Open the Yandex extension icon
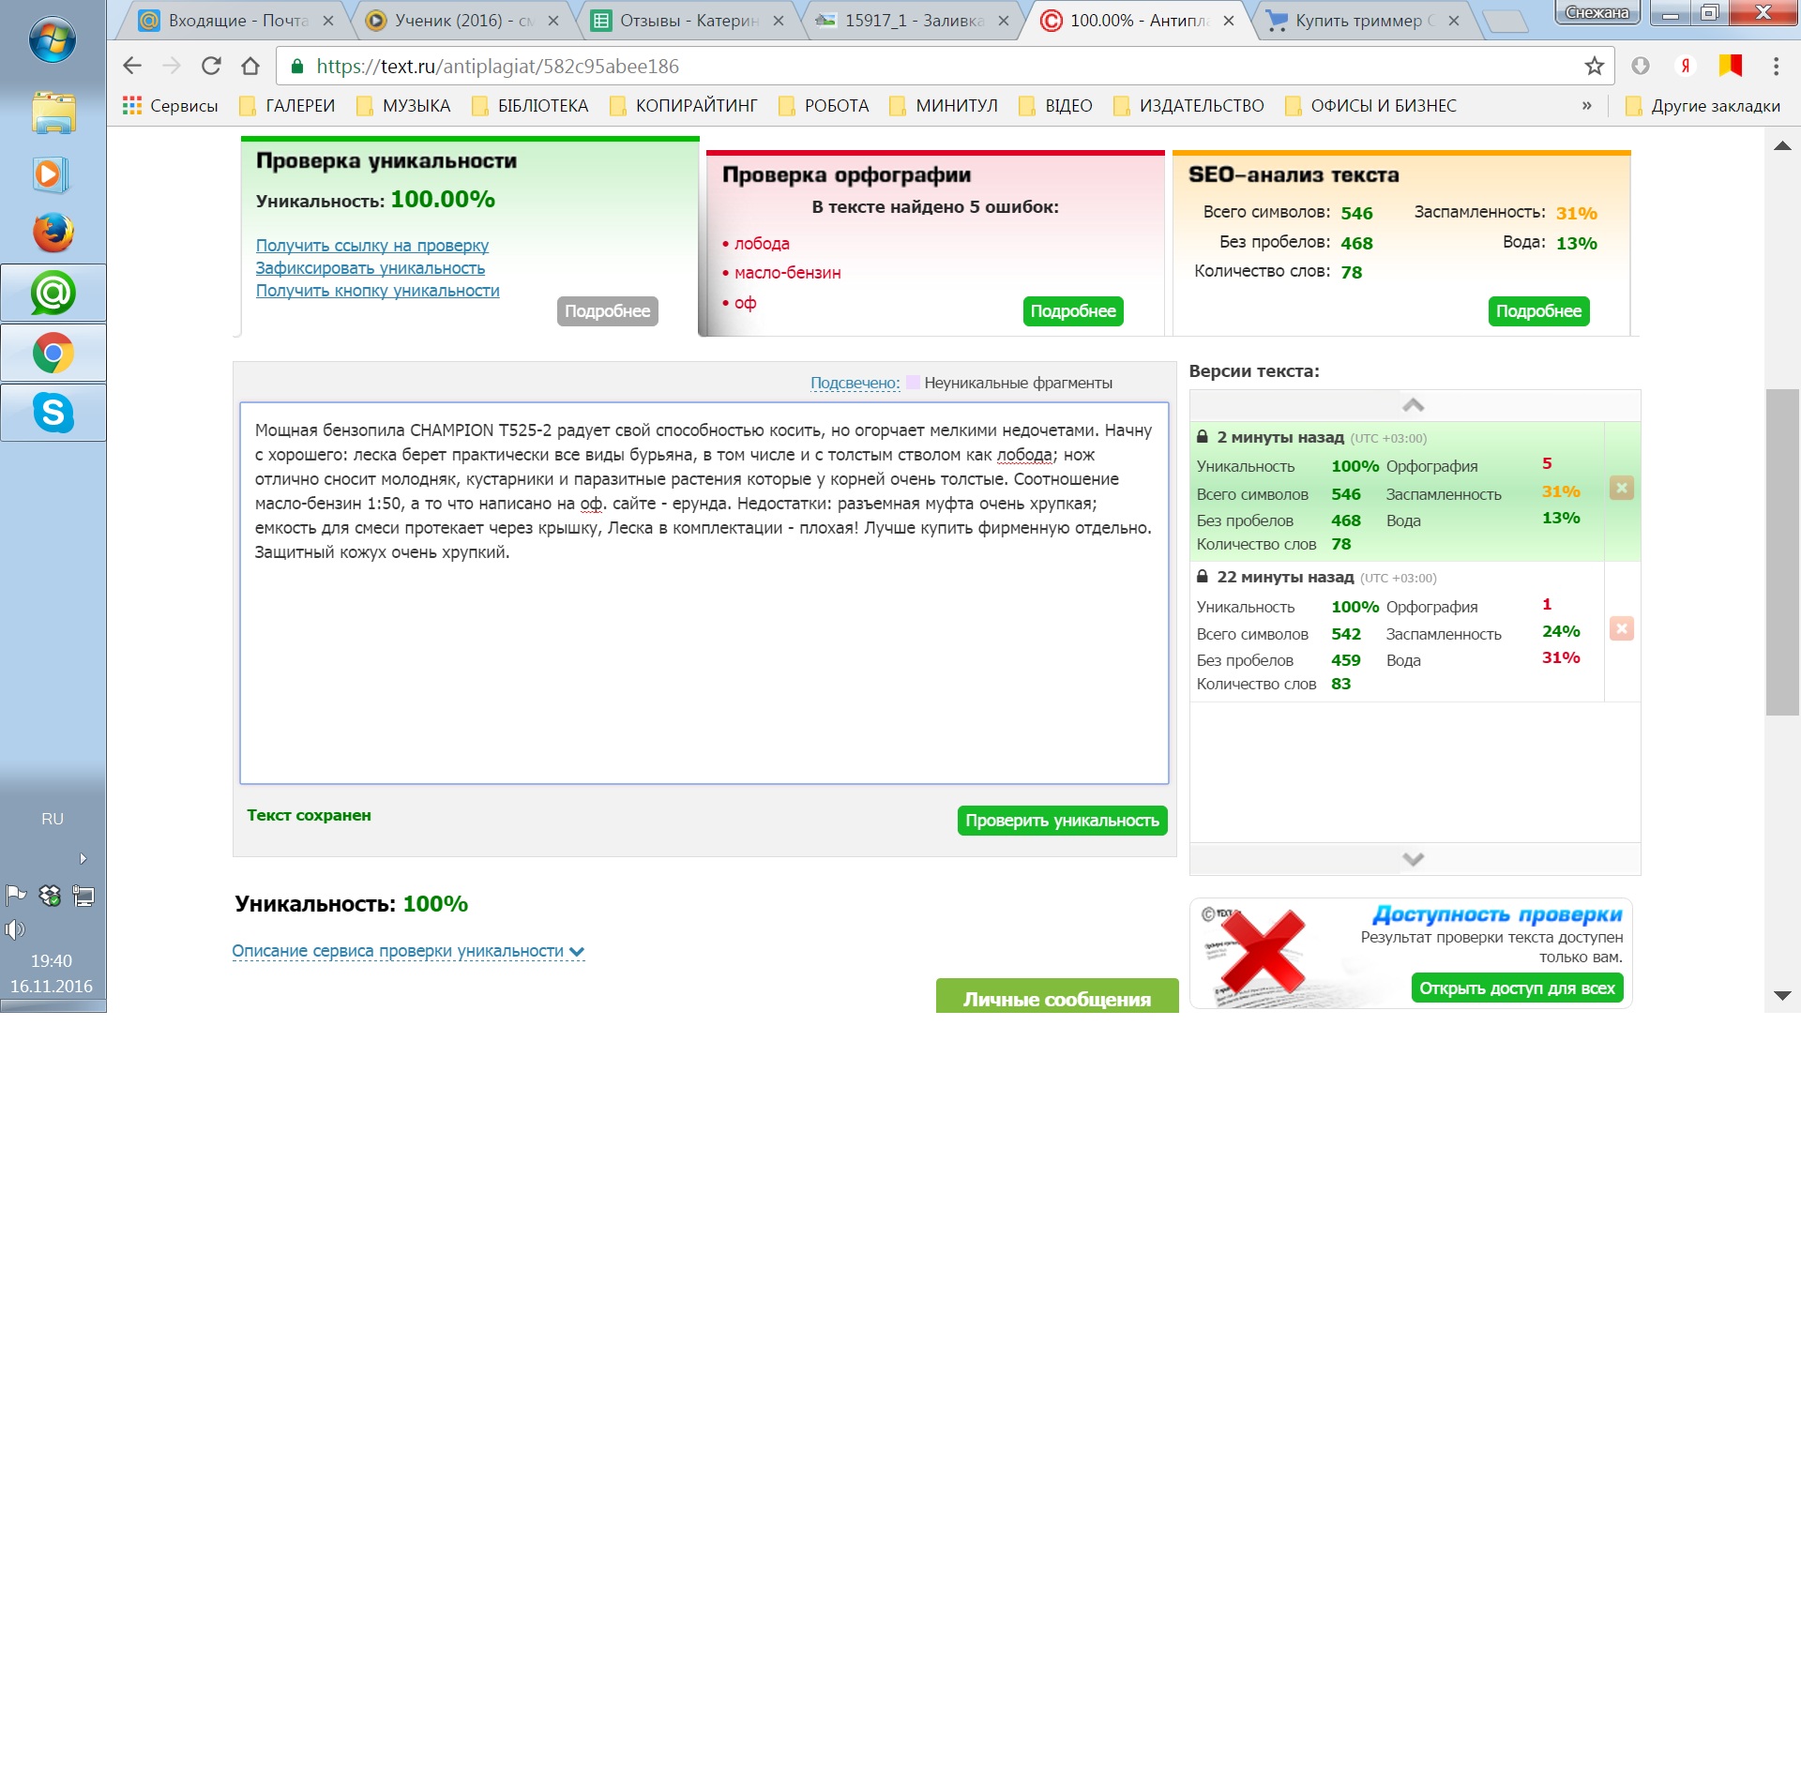This screenshot has width=1801, height=1780. [x=1685, y=66]
